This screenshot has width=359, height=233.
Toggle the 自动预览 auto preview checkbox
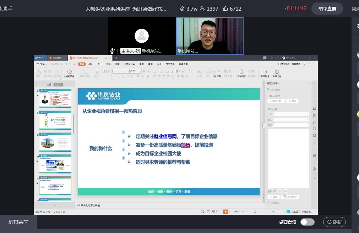[269, 203]
